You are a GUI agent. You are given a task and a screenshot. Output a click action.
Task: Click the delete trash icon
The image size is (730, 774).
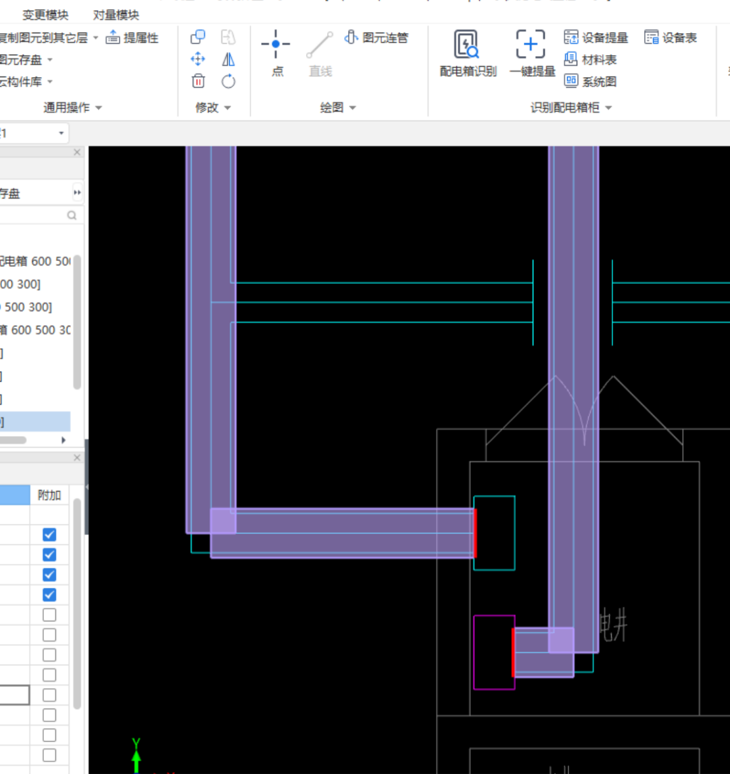[198, 81]
